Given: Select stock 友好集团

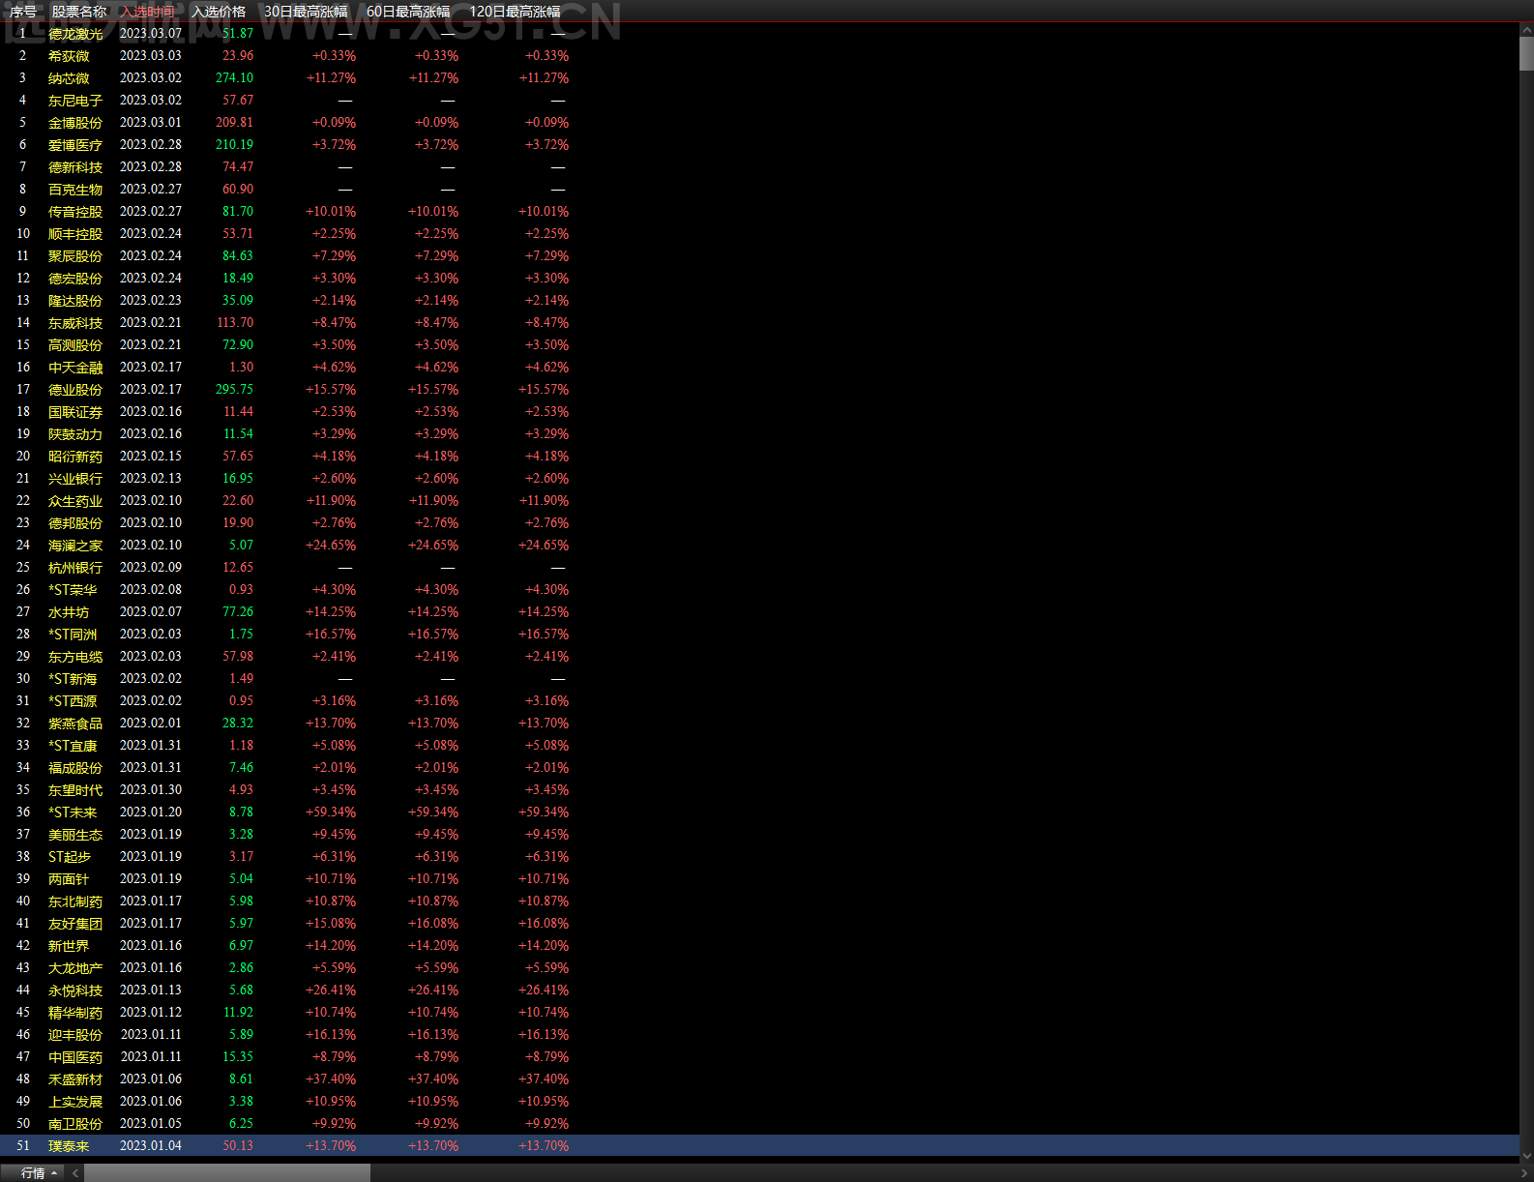Looking at the screenshot, I should tap(75, 924).
